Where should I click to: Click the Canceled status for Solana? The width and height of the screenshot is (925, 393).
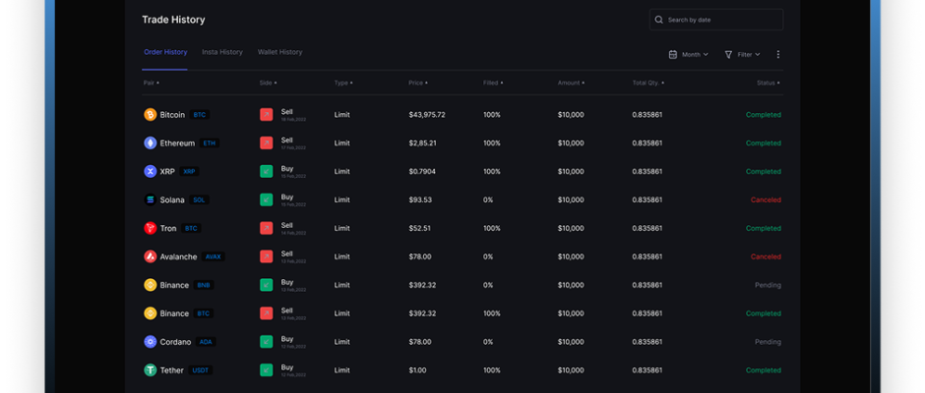click(766, 199)
